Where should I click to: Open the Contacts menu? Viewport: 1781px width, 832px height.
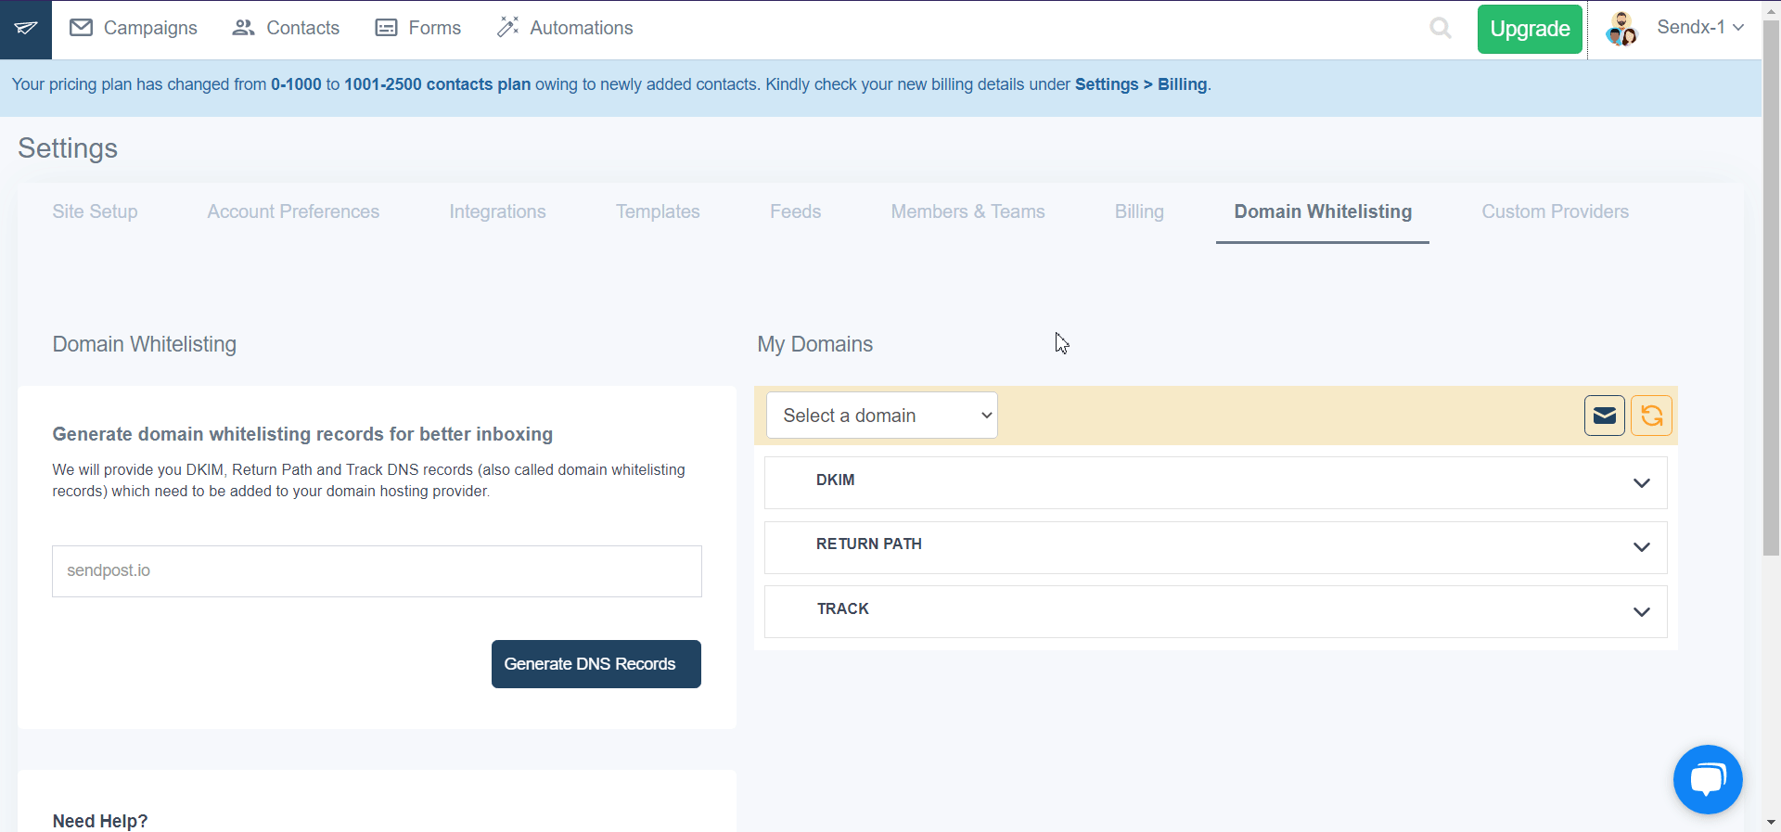286,28
